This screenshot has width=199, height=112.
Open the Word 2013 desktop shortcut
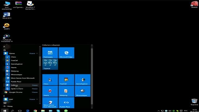[x=7, y=16]
